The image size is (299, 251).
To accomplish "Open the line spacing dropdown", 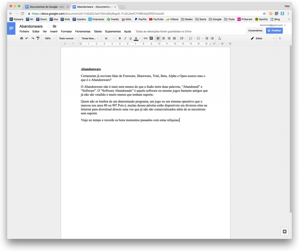I will pyautogui.click(x=182, y=38).
